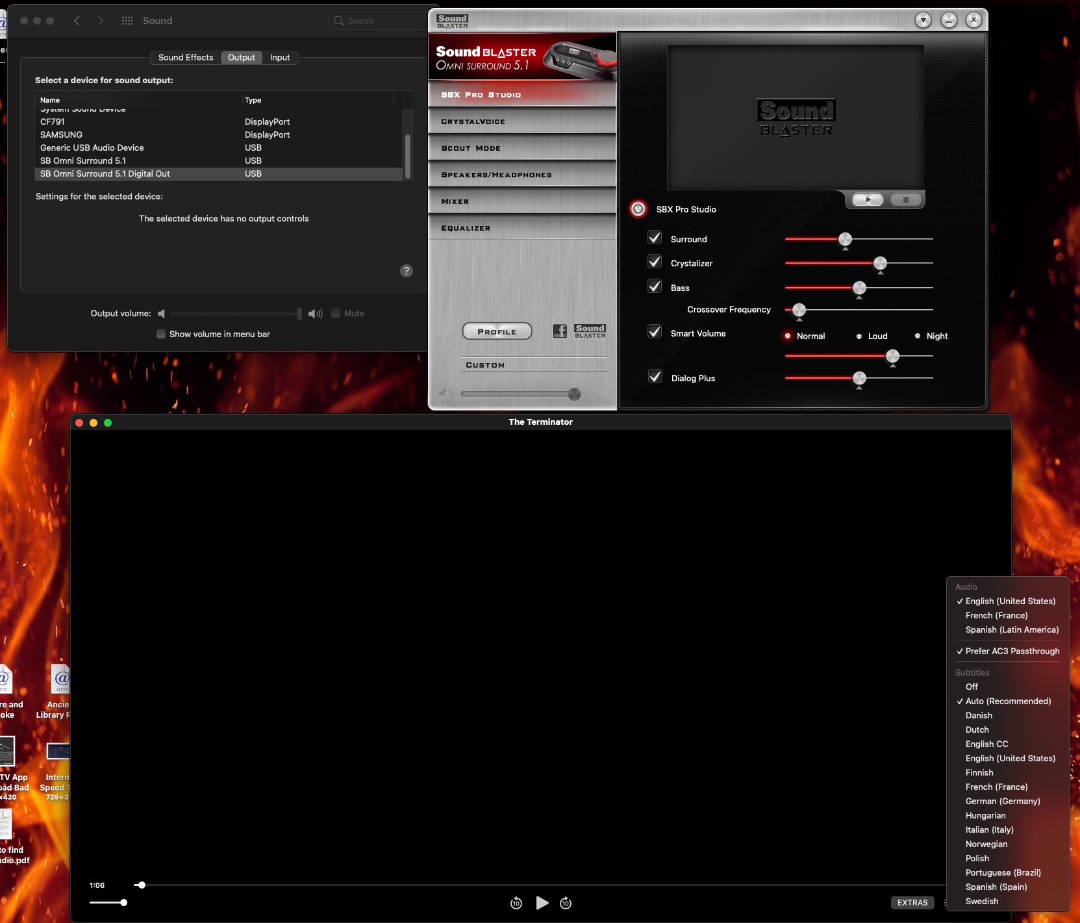Adjust the Bass level slider
Viewport: 1080px width, 923px height.
pyautogui.click(x=859, y=288)
